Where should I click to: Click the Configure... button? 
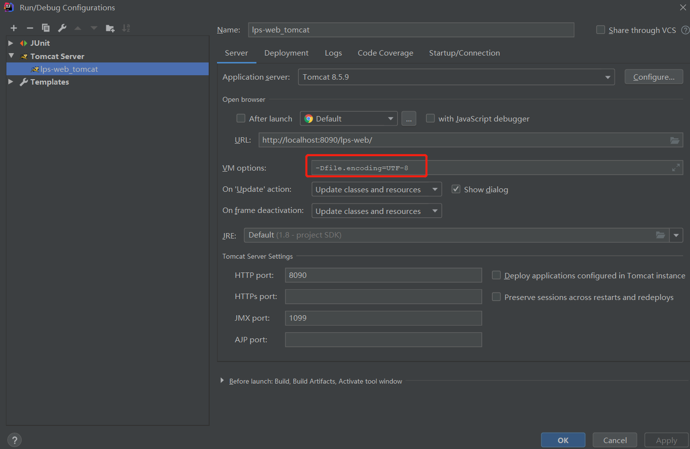click(654, 77)
